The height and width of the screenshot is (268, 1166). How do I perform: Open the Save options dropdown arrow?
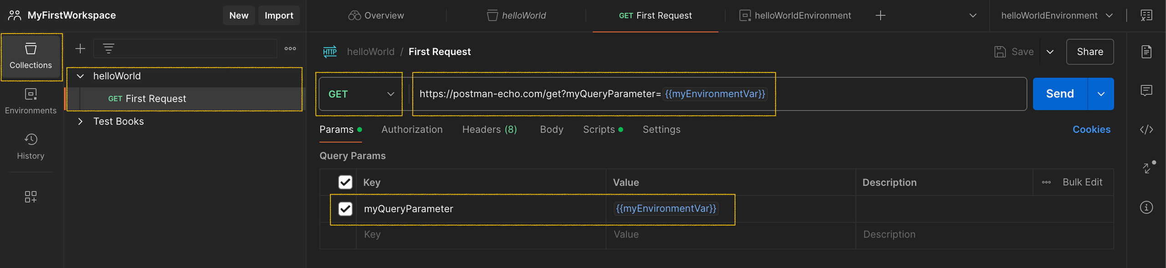click(1050, 52)
